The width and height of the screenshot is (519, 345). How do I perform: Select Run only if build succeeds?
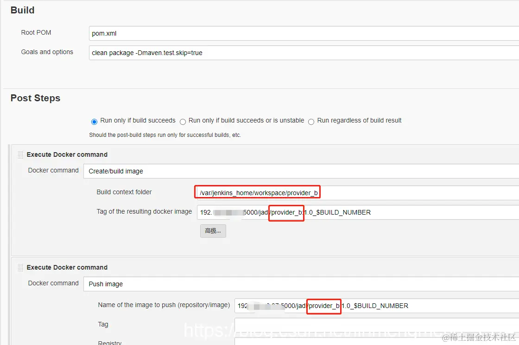95,122
